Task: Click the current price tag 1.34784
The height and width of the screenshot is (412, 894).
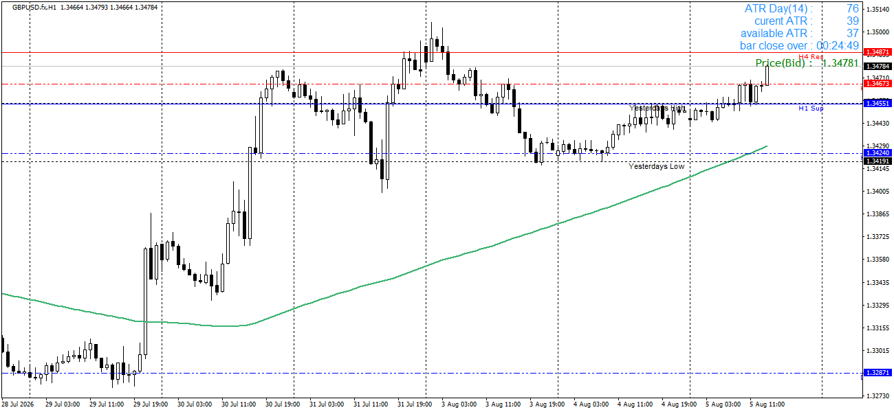Action: [878, 67]
